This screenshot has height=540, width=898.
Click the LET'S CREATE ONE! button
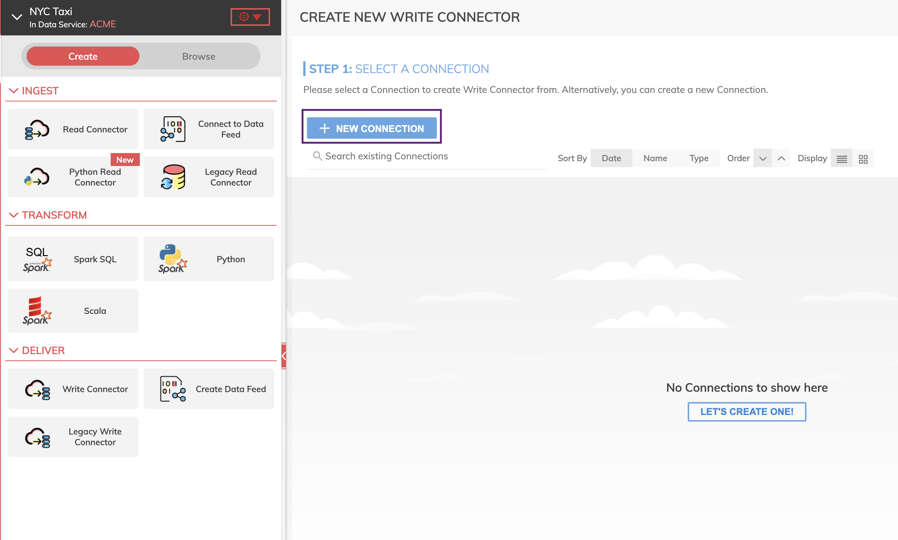pos(747,412)
